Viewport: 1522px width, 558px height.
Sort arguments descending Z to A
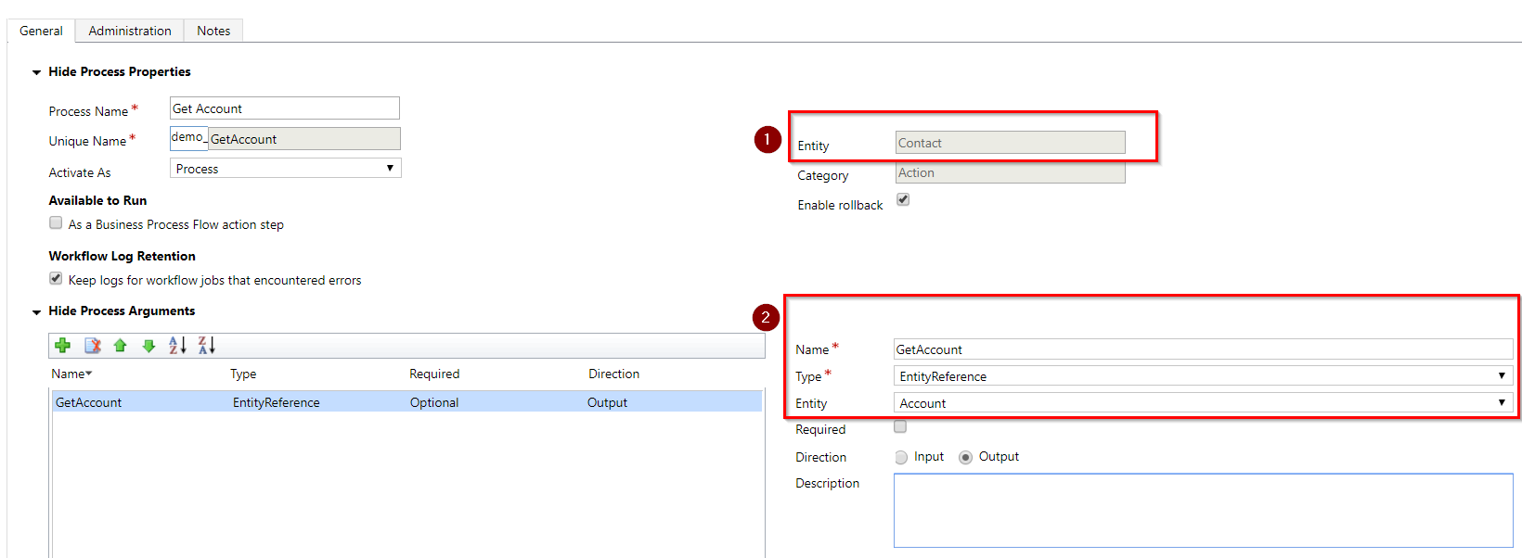[x=207, y=346]
